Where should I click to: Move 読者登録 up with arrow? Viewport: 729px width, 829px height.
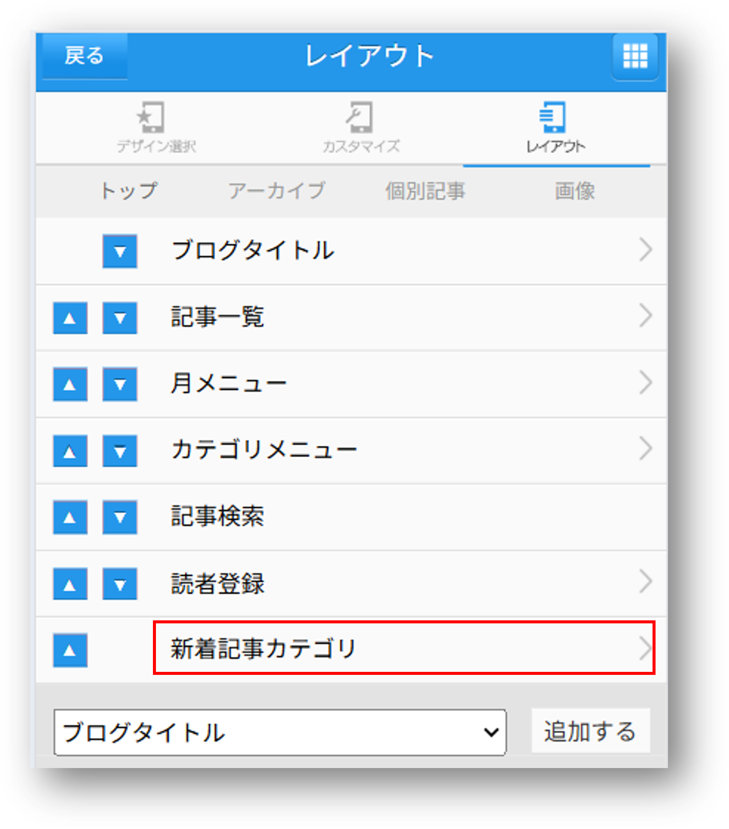70,584
